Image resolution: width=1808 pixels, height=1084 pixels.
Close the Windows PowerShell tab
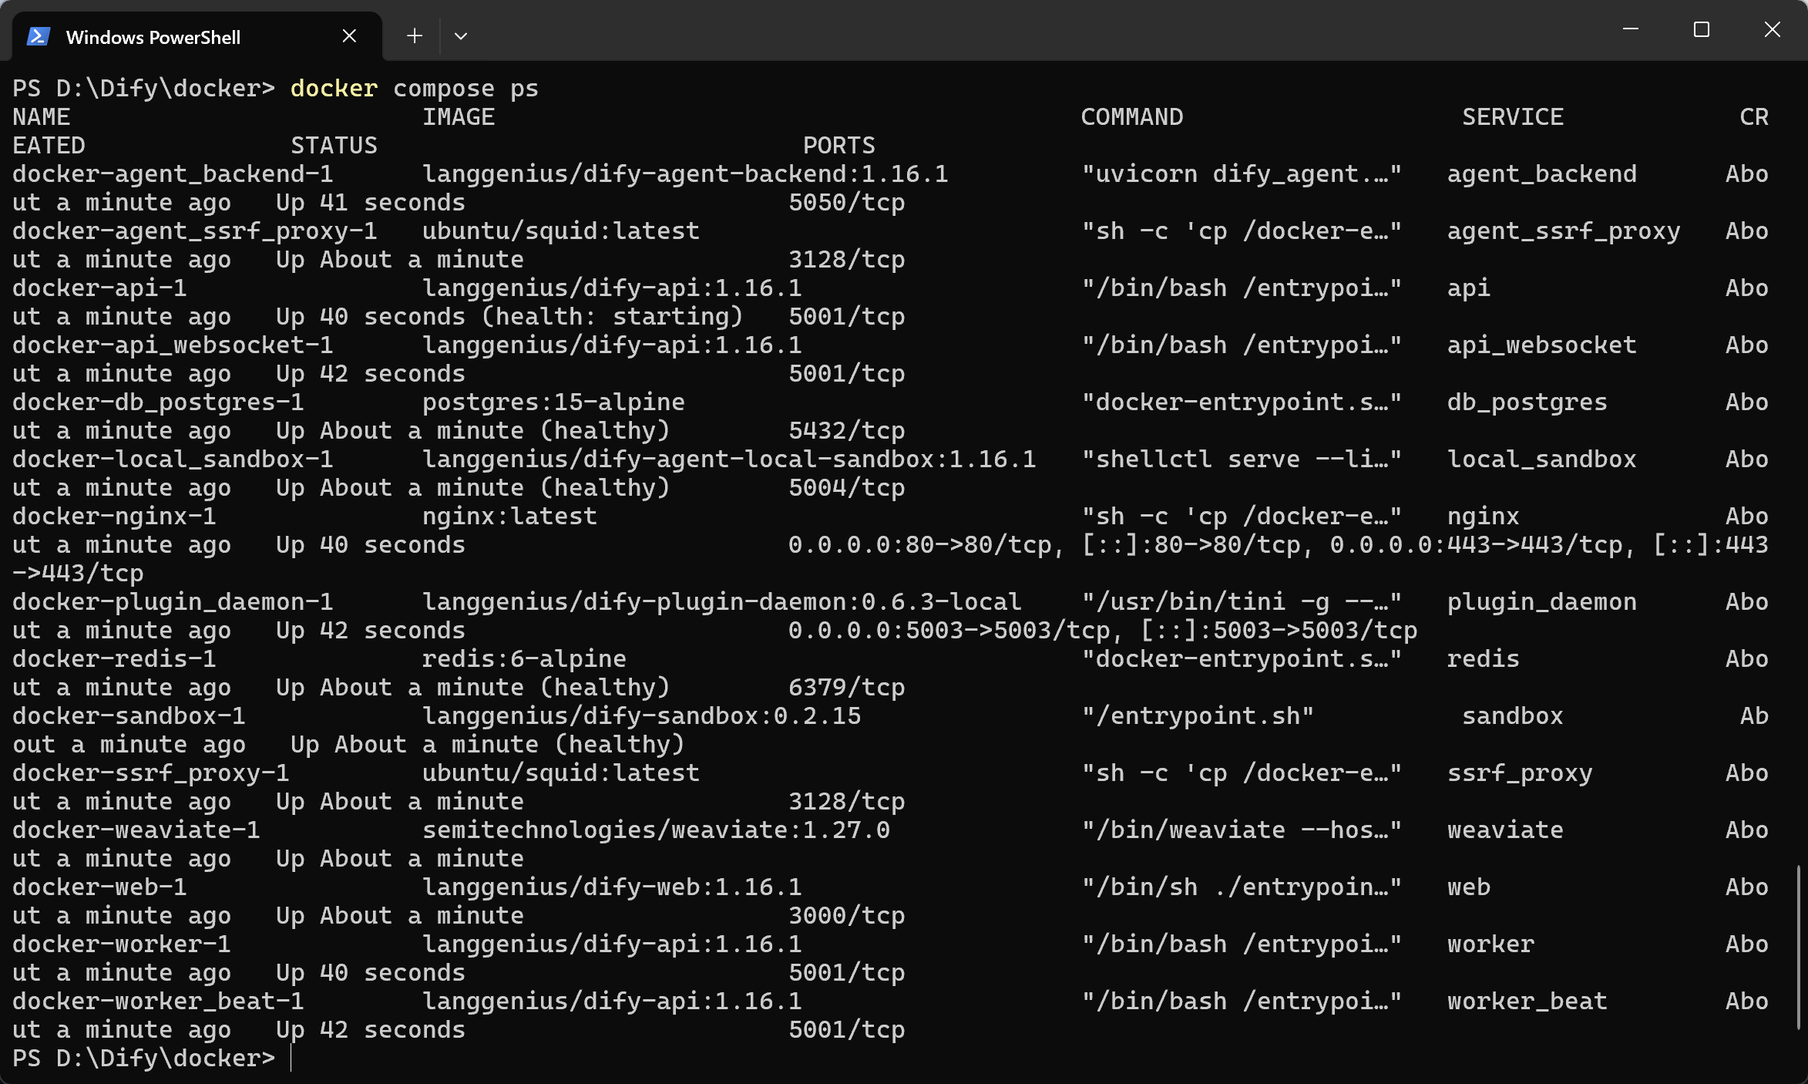(349, 36)
